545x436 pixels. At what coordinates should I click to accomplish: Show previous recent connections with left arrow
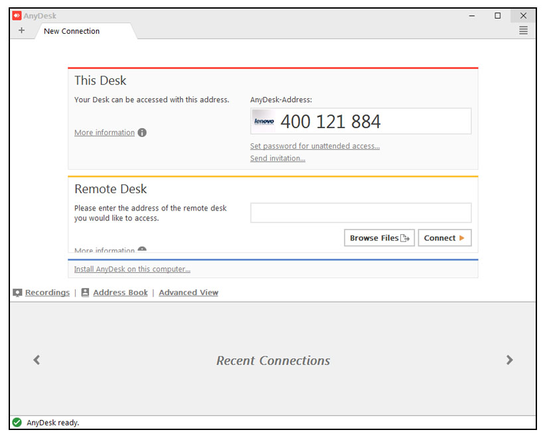click(37, 360)
